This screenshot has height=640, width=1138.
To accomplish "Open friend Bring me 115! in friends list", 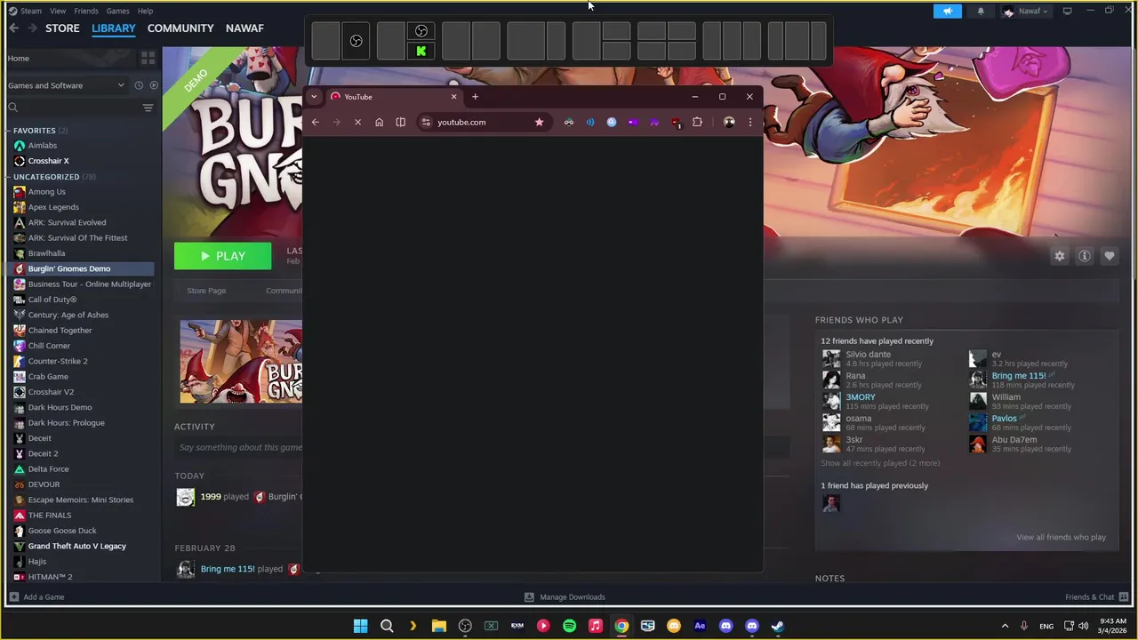I will tap(1019, 376).
